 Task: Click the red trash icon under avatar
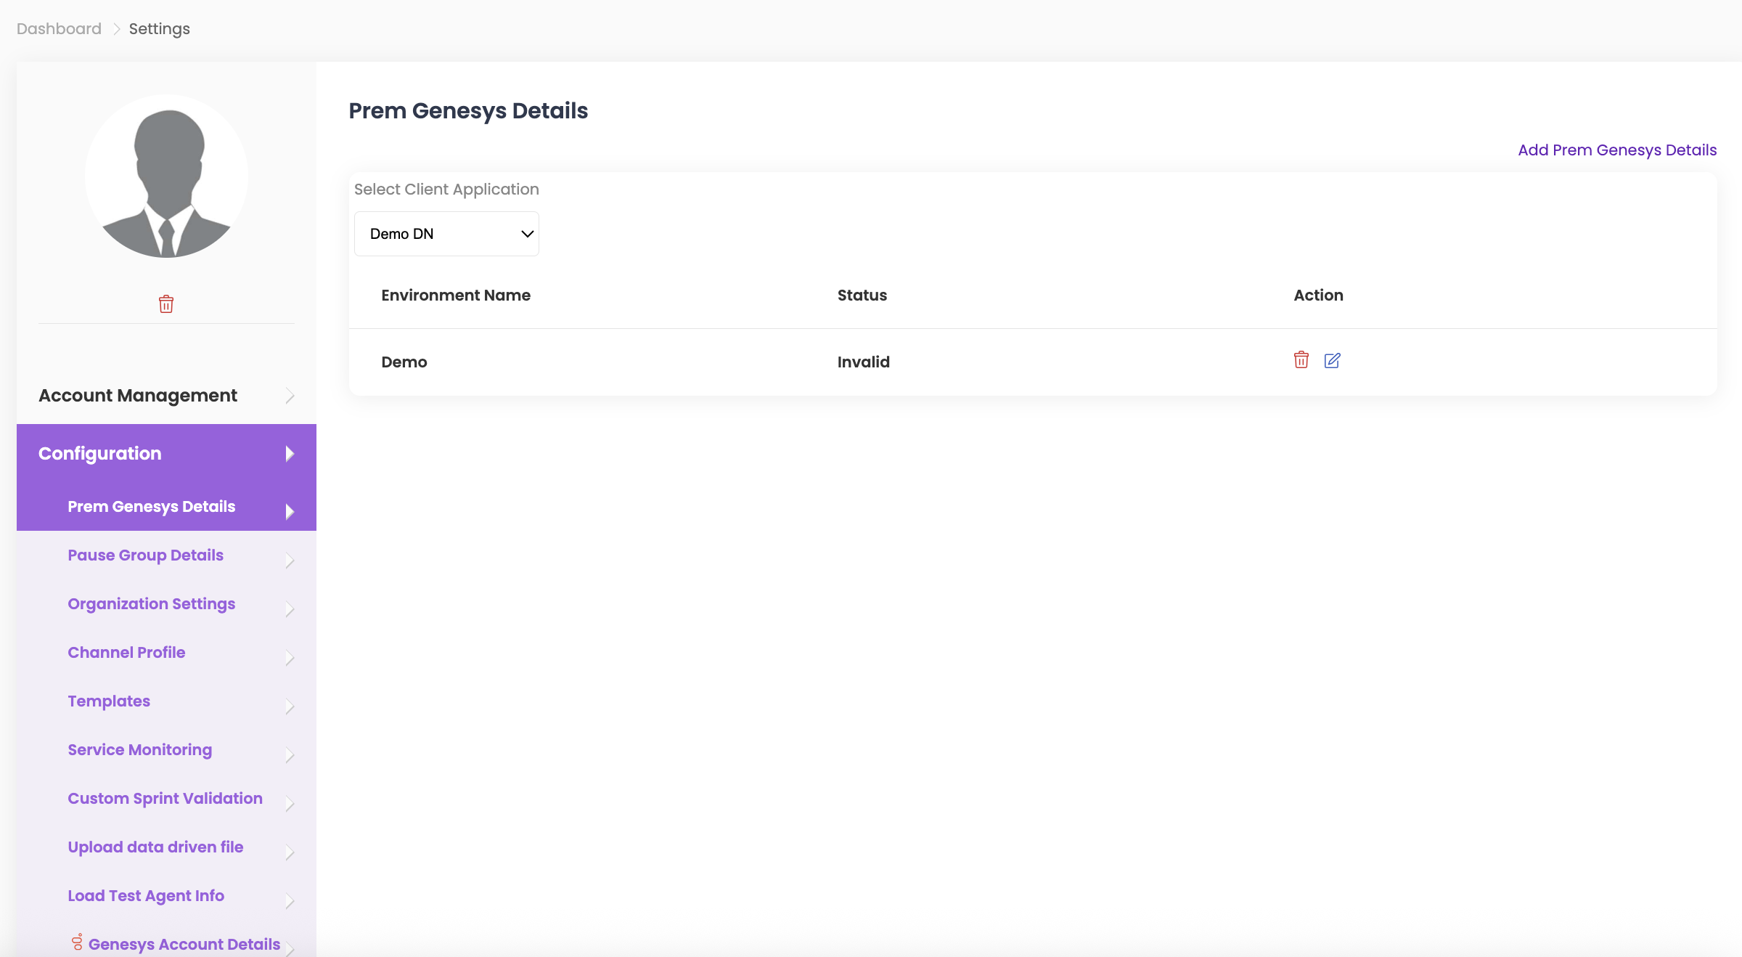coord(166,304)
